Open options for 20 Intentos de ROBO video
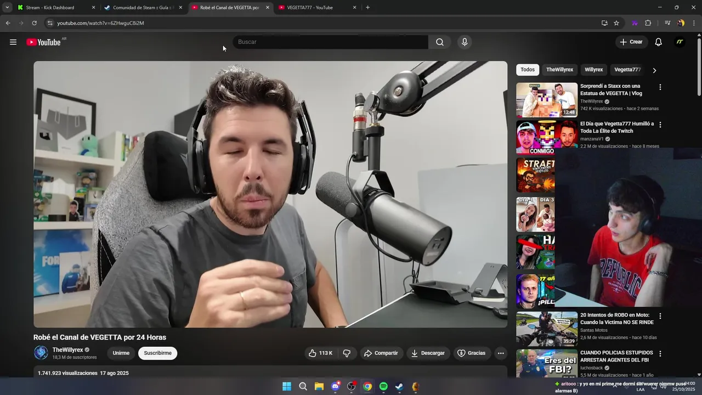702x395 pixels. pyautogui.click(x=660, y=316)
